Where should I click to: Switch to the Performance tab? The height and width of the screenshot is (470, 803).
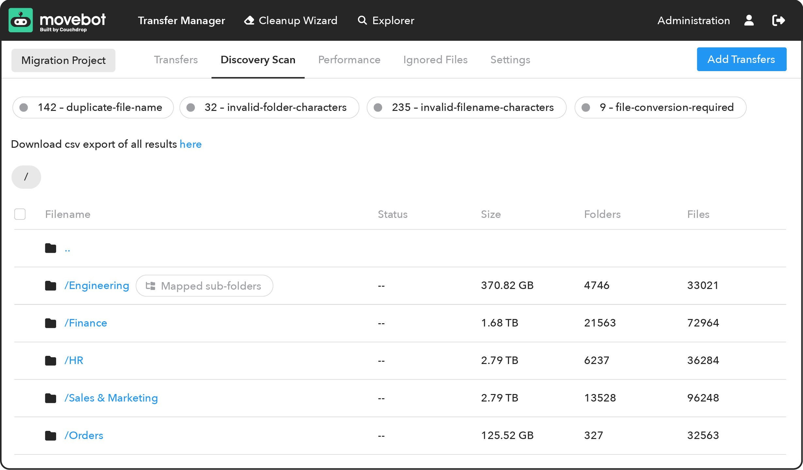point(349,60)
